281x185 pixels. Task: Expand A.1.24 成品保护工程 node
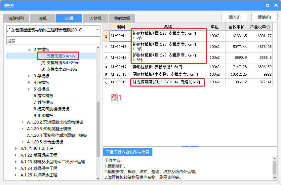tap(16, 168)
